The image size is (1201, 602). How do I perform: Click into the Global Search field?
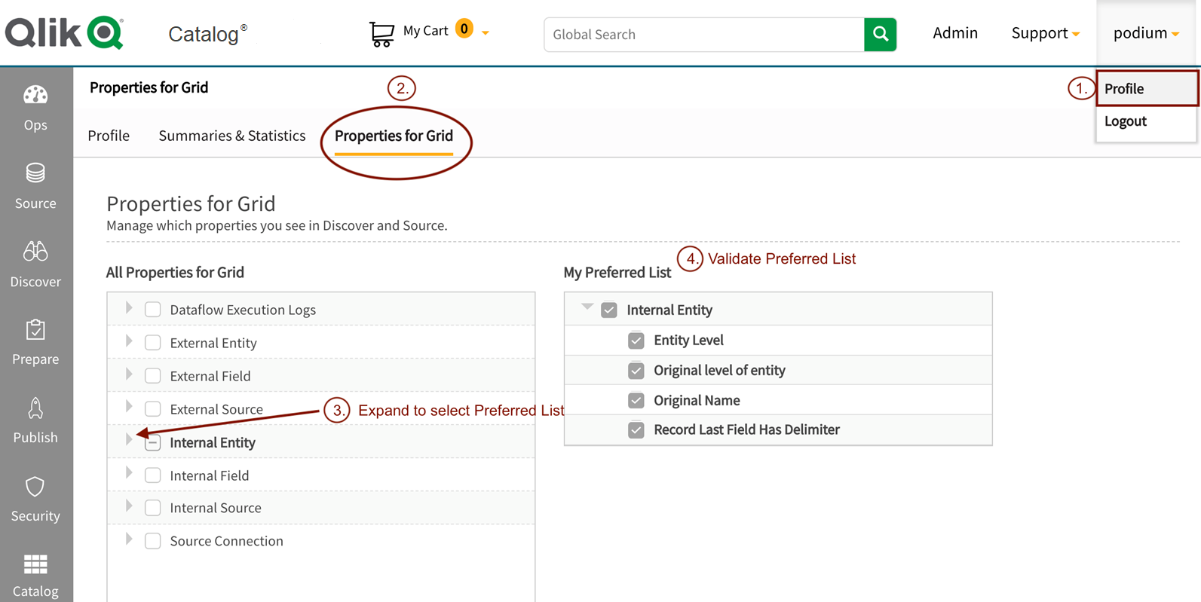[x=704, y=35]
